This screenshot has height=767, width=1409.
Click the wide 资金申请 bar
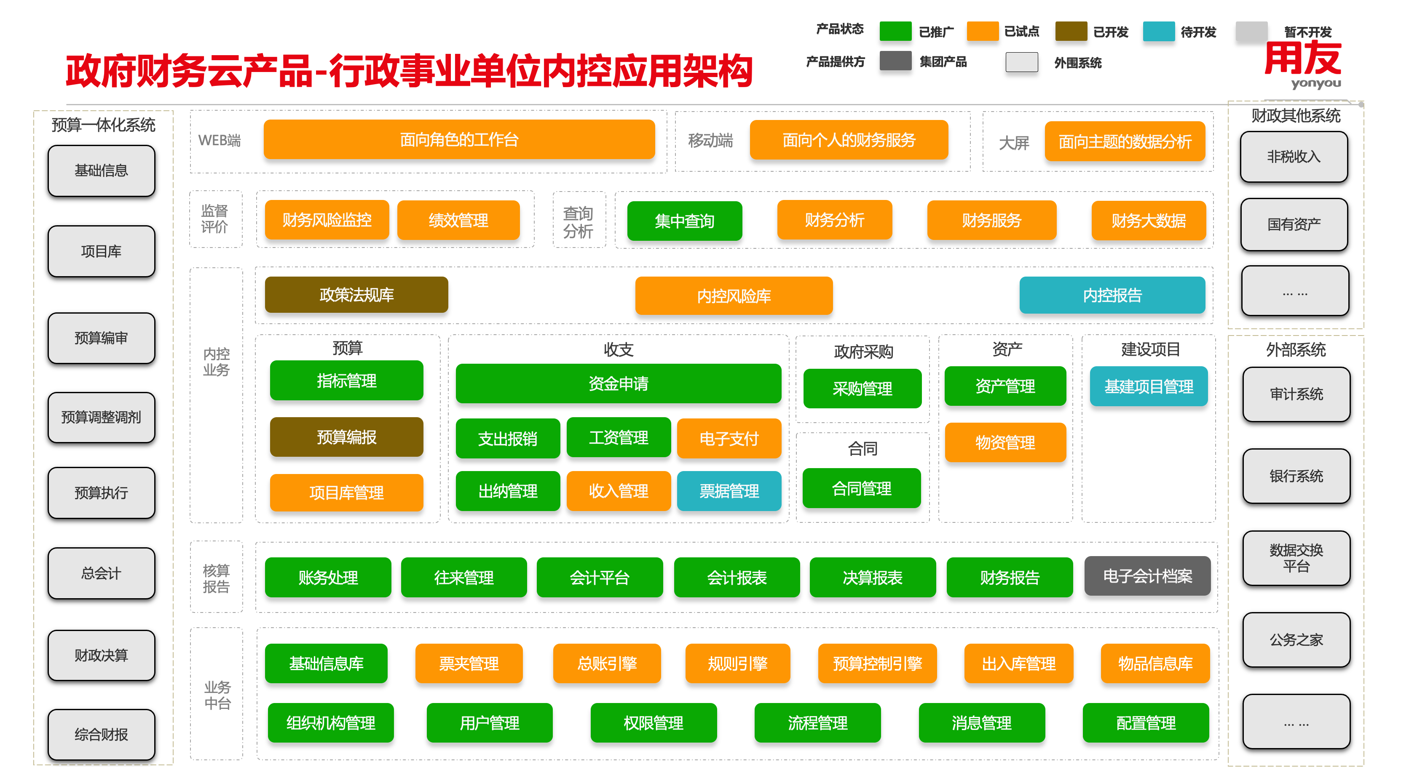[x=618, y=383]
